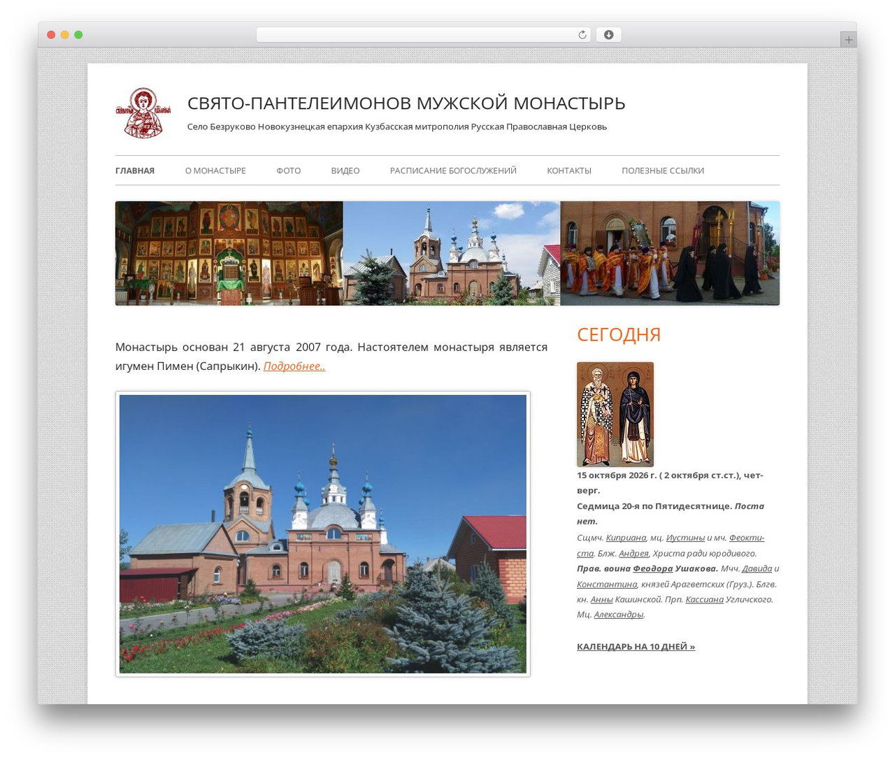Minimize window using the yellow button
The image size is (895, 758).
pyautogui.click(x=64, y=35)
